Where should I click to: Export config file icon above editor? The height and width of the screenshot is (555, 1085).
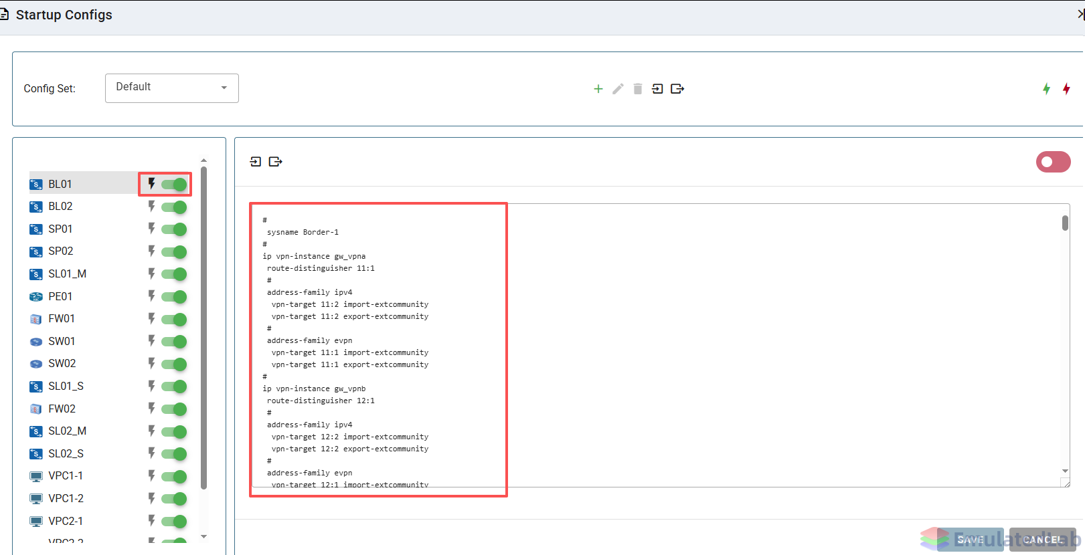coord(276,162)
